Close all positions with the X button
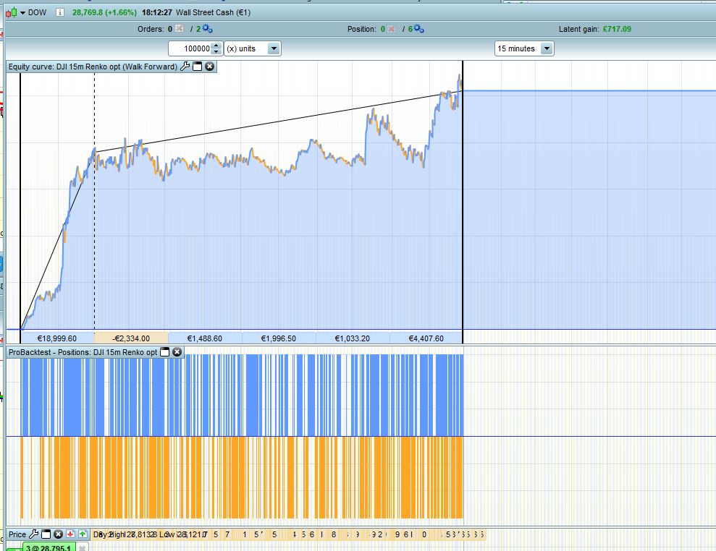Image resolution: width=716 pixels, height=551 pixels. click(392, 29)
